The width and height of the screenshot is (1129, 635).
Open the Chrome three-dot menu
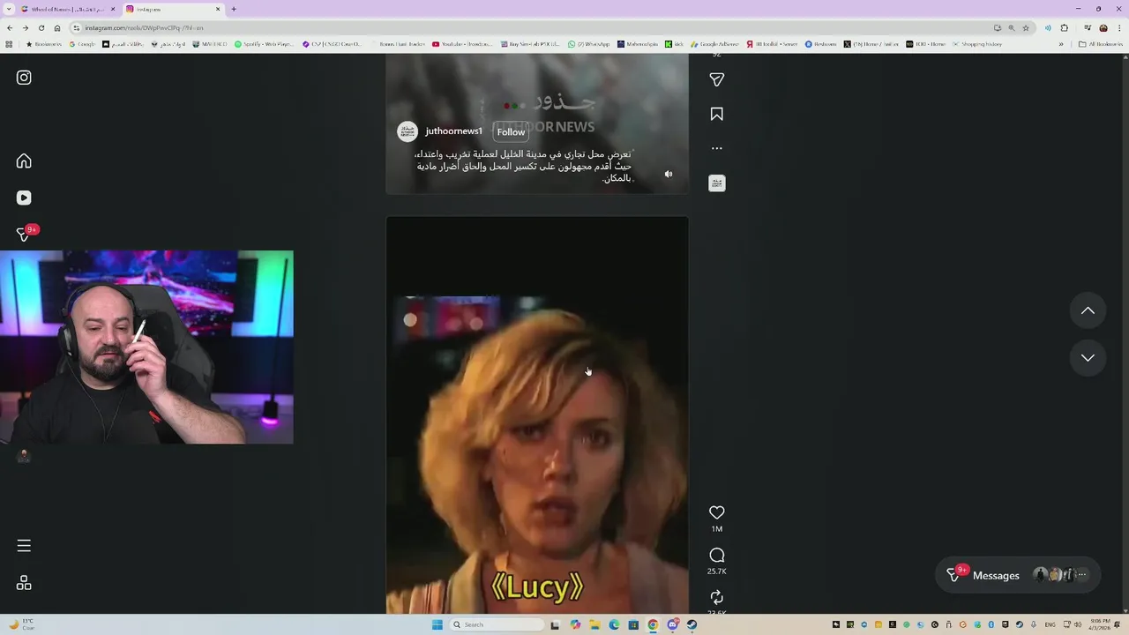(x=1118, y=27)
